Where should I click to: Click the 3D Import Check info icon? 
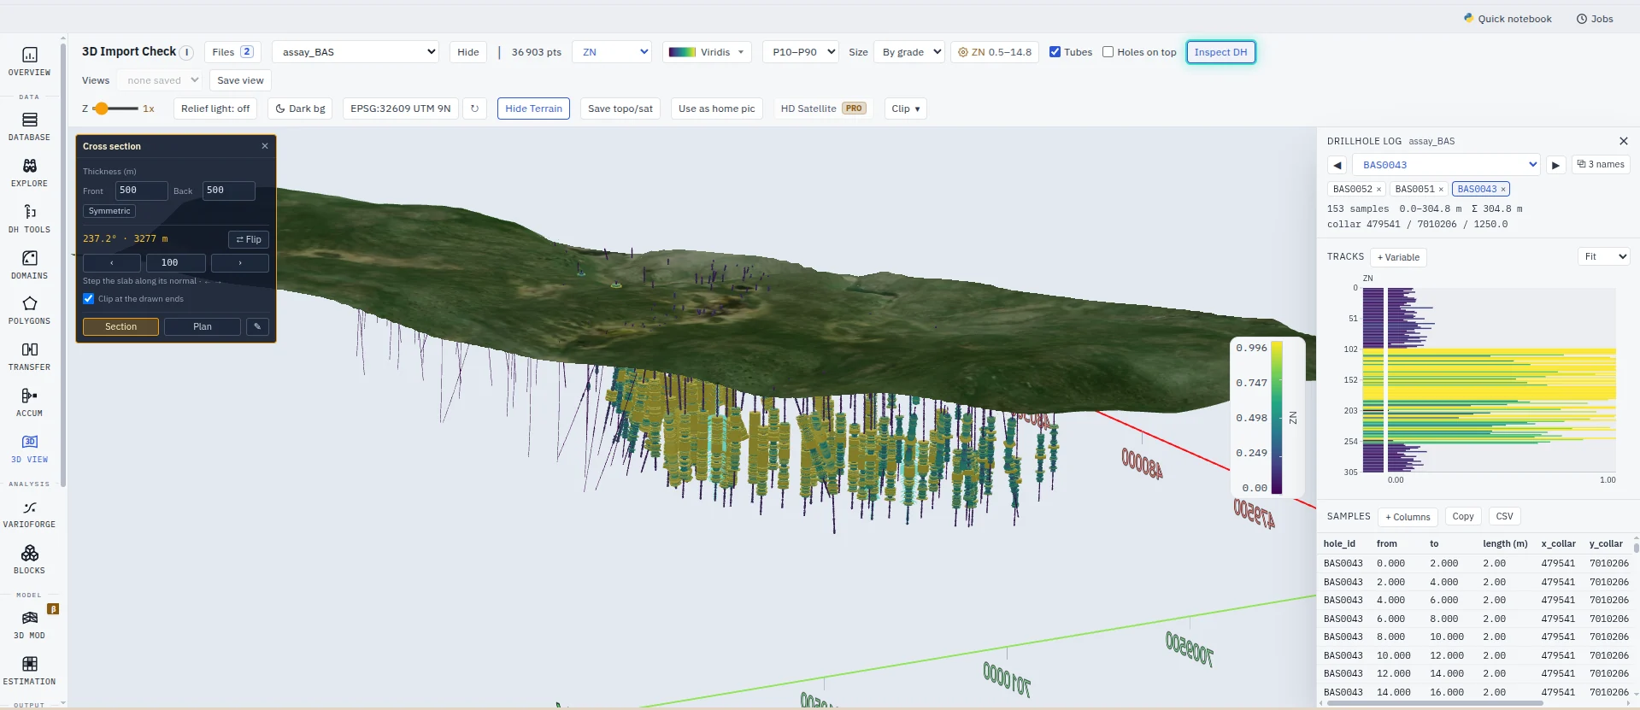pyautogui.click(x=186, y=52)
